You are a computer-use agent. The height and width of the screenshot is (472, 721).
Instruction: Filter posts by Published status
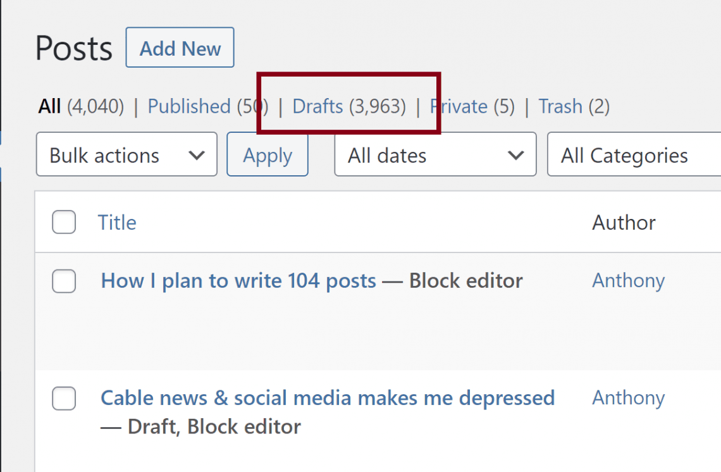coord(189,107)
